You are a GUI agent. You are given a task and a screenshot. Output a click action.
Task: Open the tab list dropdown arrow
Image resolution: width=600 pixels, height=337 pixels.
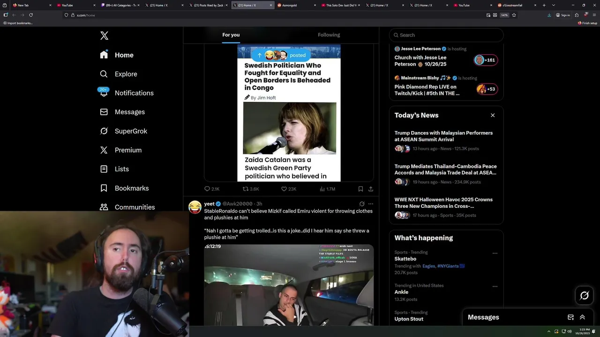(554, 5)
